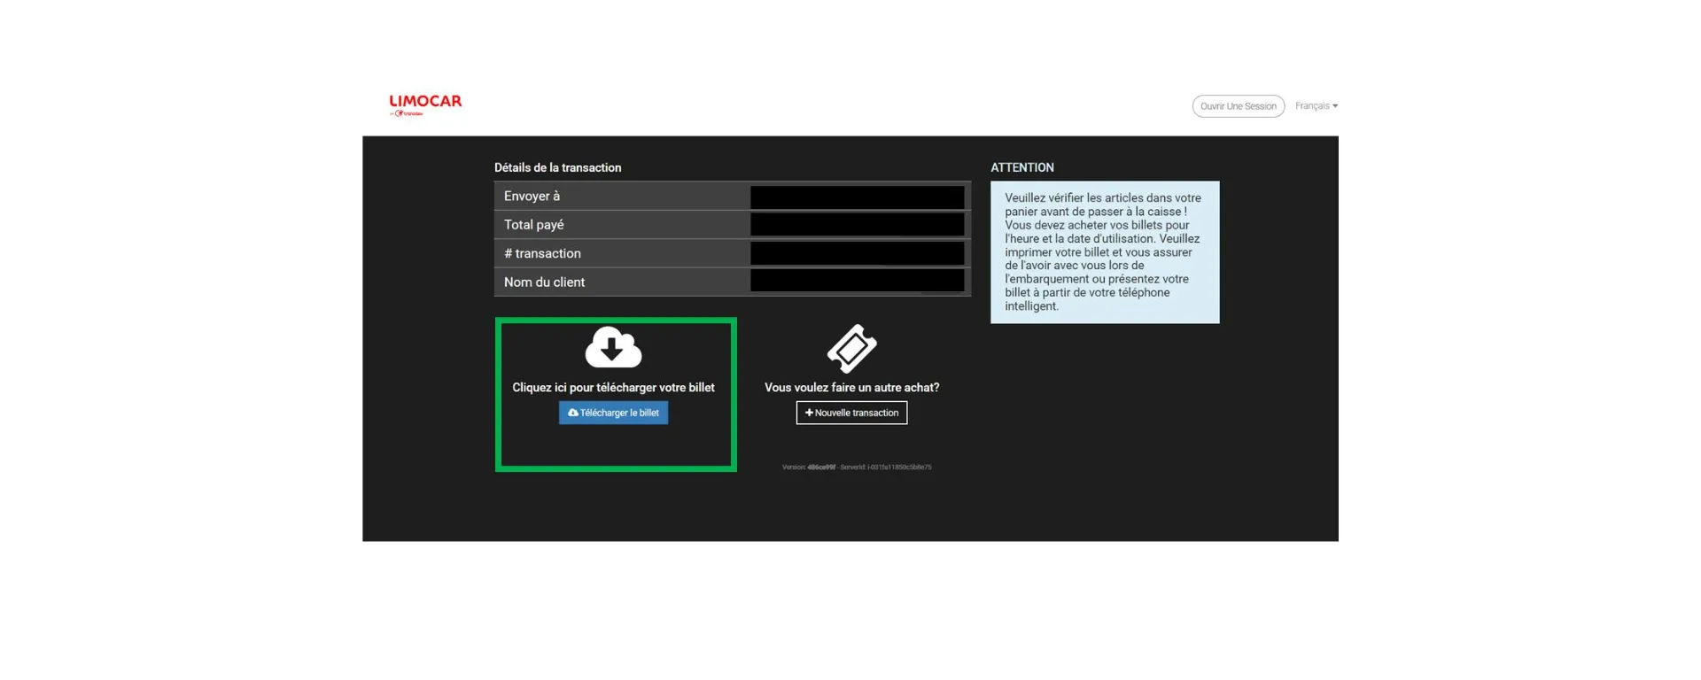Screen dimensions: 1701x680
Task: Click the blue Veuillez vérifier notice box
Action: coord(1105,252)
